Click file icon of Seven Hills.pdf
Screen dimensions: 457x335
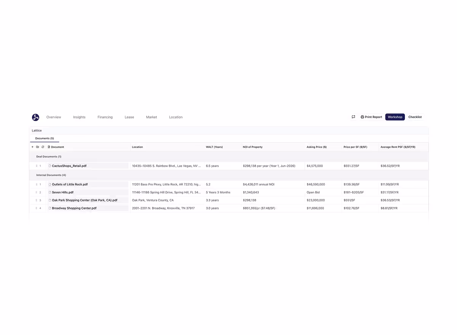point(50,192)
